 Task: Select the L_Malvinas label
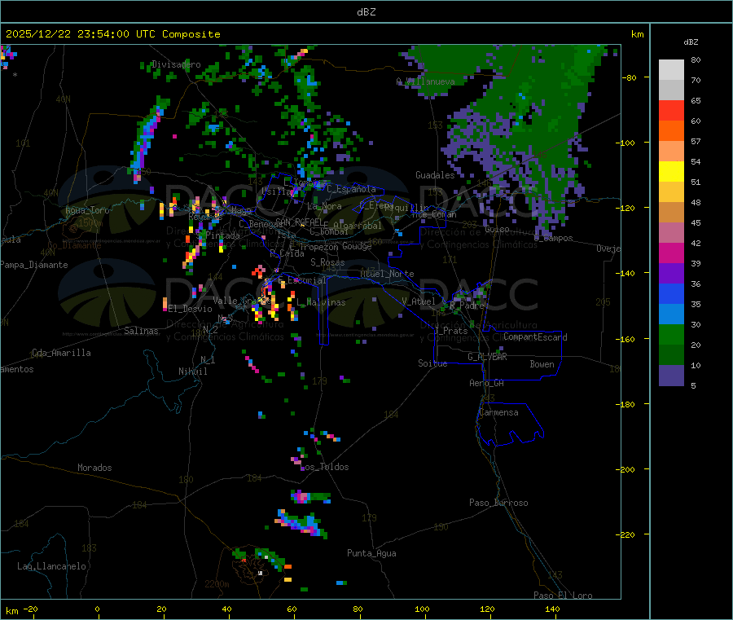[x=321, y=302]
